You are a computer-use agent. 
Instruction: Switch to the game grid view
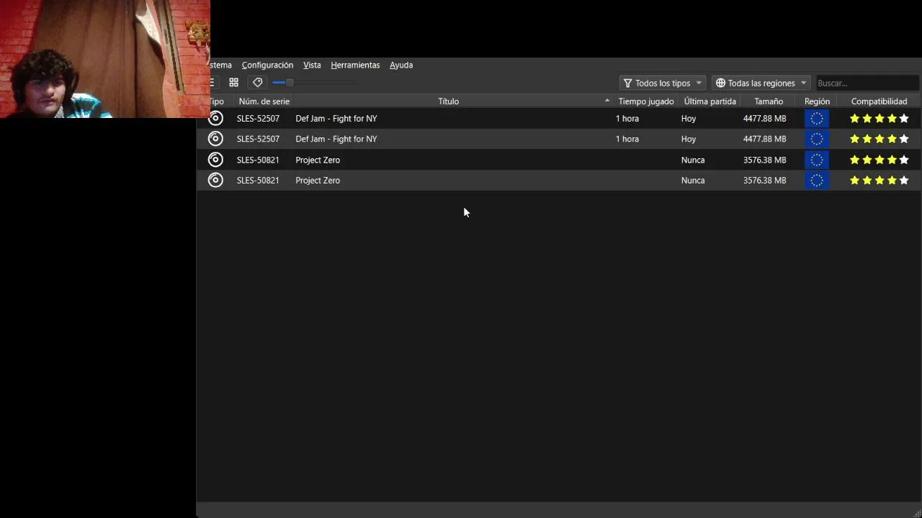pyautogui.click(x=233, y=83)
